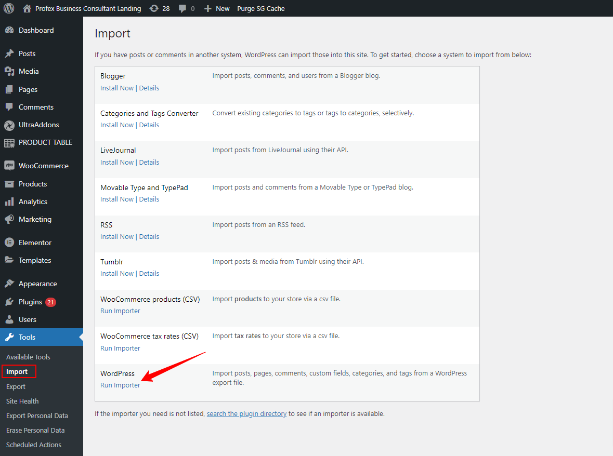This screenshot has width=613, height=456.
Task: Click the Plugins plug icon
Action: (x=9, y=302)
